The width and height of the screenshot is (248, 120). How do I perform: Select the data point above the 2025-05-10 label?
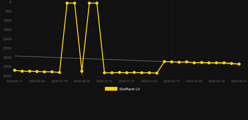217,63
